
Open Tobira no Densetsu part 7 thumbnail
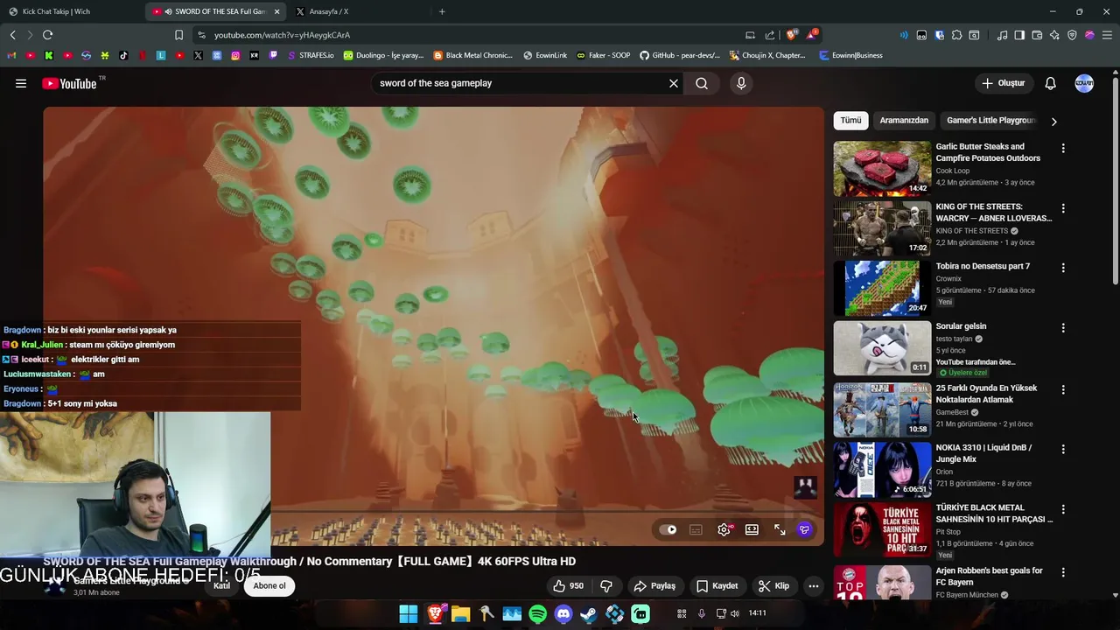coord(882,288)
